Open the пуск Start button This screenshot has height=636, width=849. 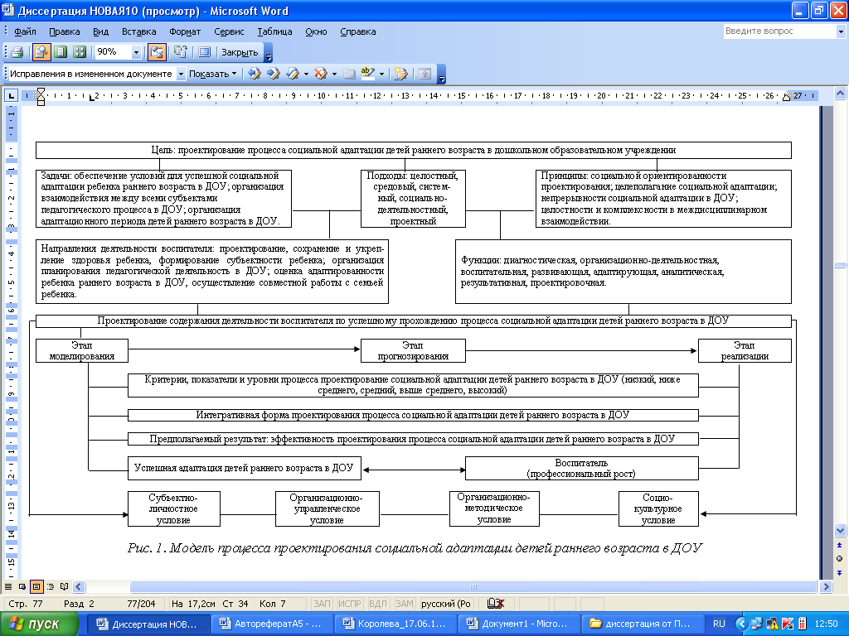pyautogui.click(x=40, y=624)
